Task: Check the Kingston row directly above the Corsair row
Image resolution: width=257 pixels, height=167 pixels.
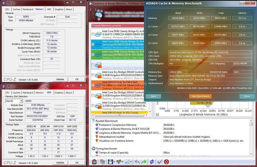Action: click(93, 106)
